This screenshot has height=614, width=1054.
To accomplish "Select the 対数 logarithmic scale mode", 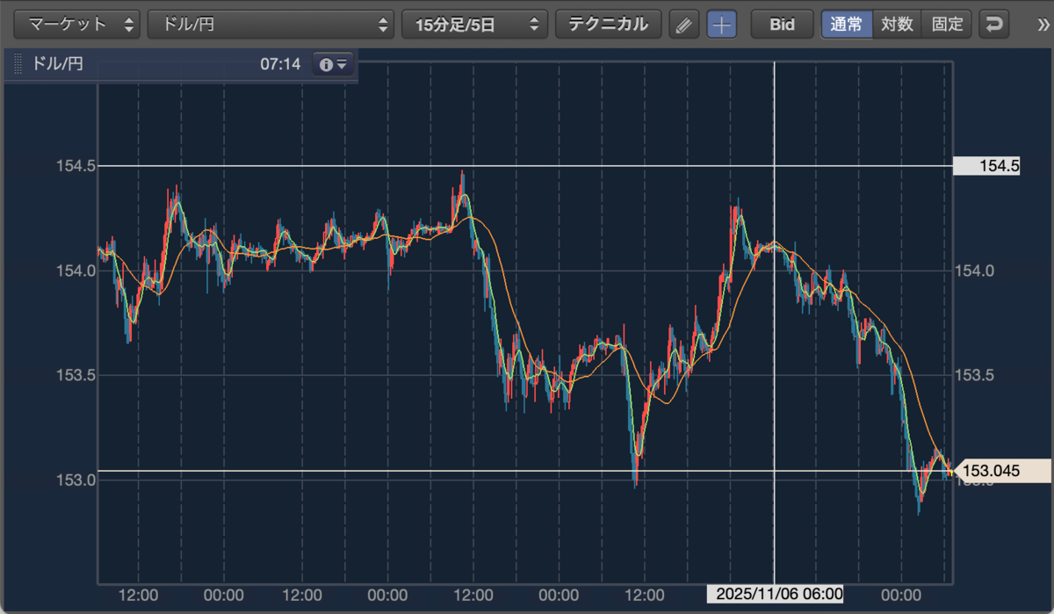I will coord(897,25).
